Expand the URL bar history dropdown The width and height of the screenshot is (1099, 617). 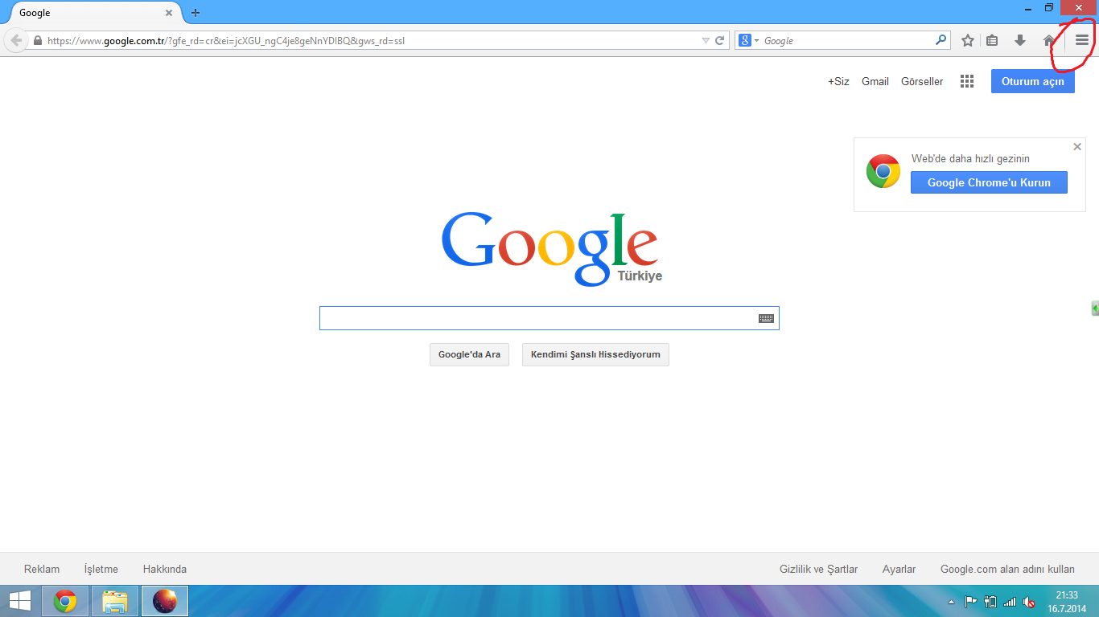pyautogui.click(x=706, y=40)
